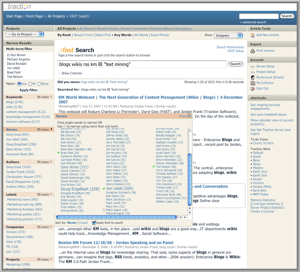Open the Search Preferences link
This screenshot has height=272, width=300.
(x=230, y=47)
